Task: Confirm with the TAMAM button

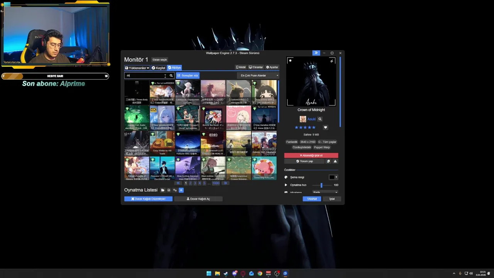Action: tap(312, 199)
